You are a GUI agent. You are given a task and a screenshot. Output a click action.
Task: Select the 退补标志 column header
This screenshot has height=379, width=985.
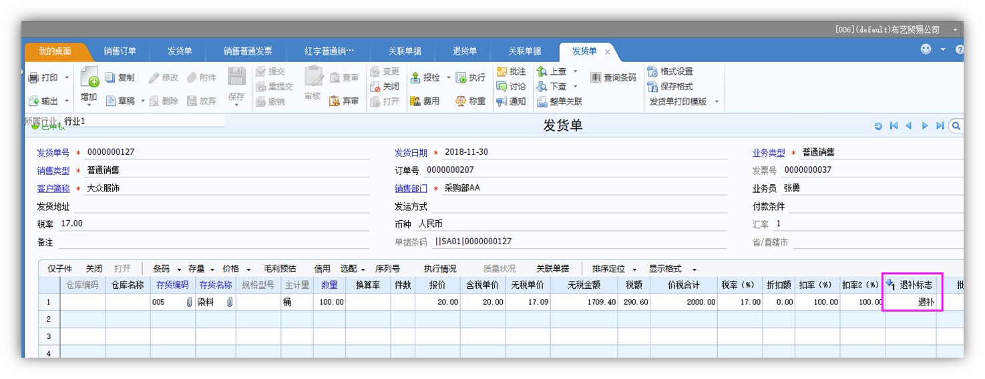coord(911,285)
